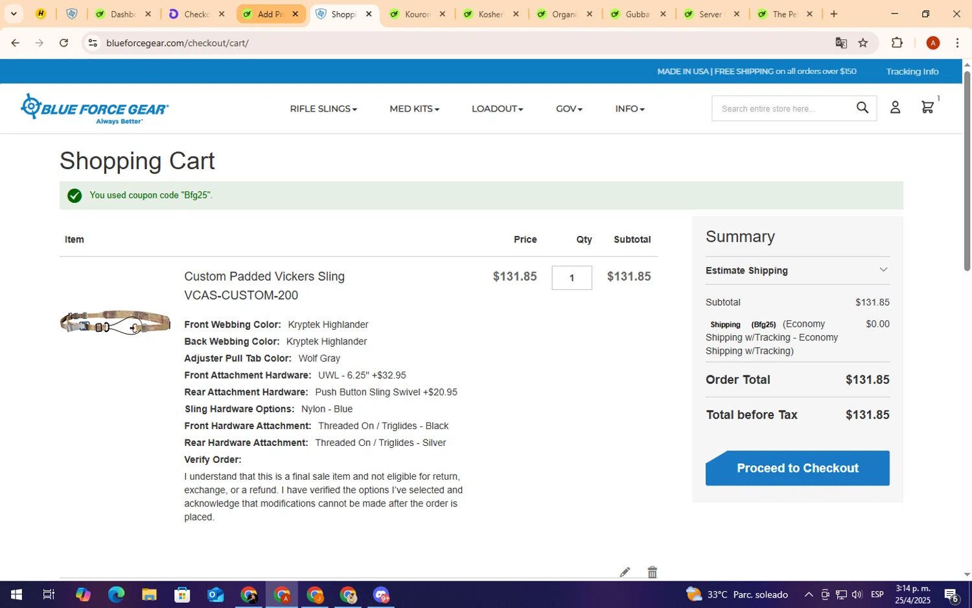Switch to Gubba browser tab

tap(638, 14)
